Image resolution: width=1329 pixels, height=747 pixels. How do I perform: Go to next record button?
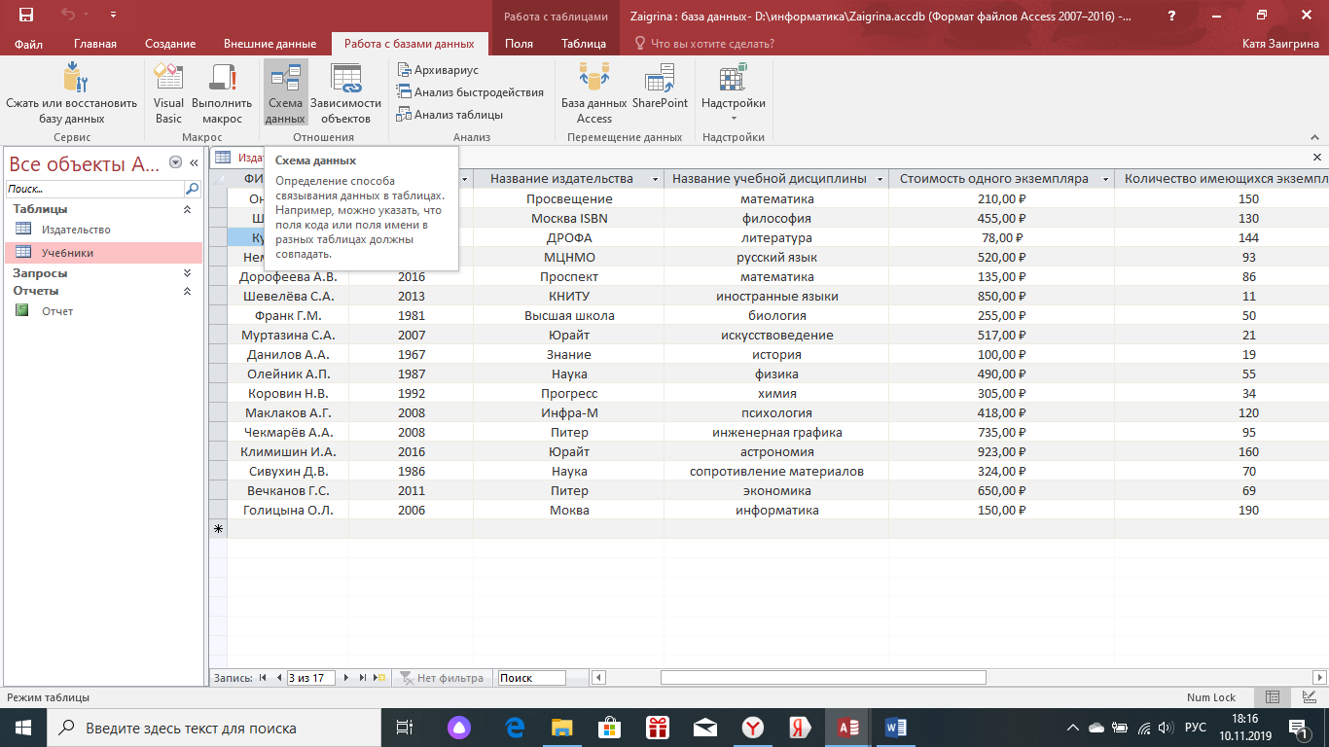pyautogui.click(x=345, y=678)
